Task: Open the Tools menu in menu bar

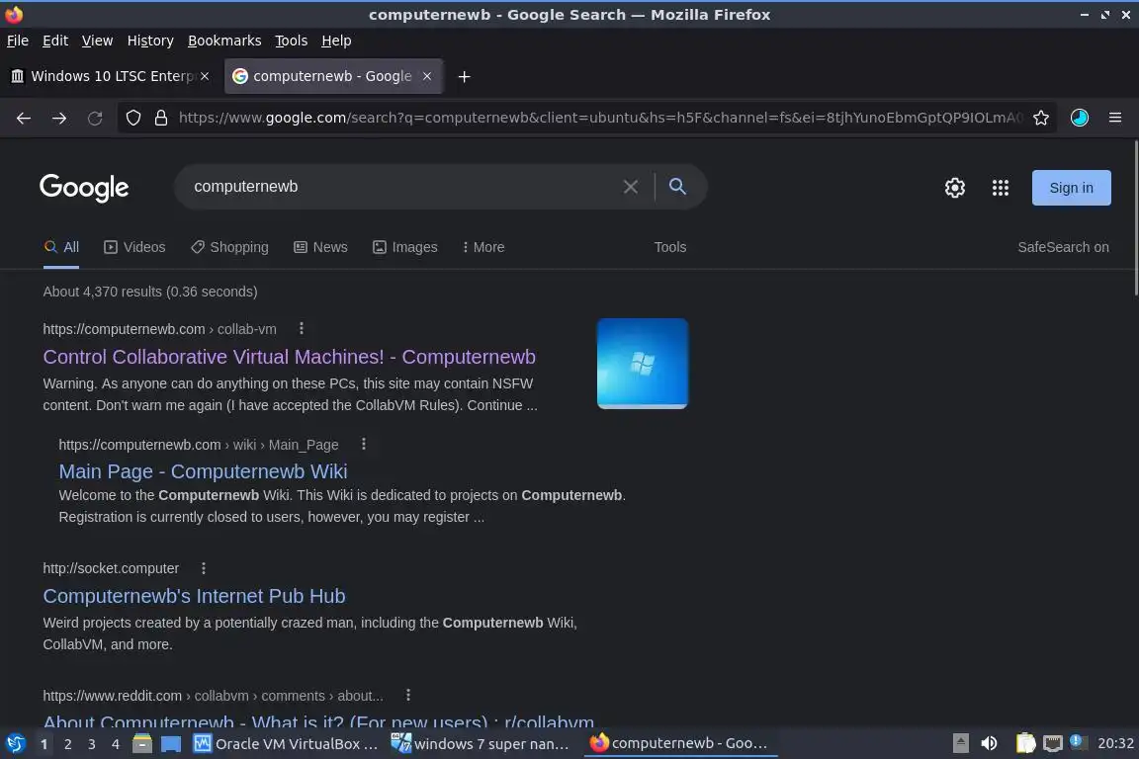Action: (x=292, y=41)
